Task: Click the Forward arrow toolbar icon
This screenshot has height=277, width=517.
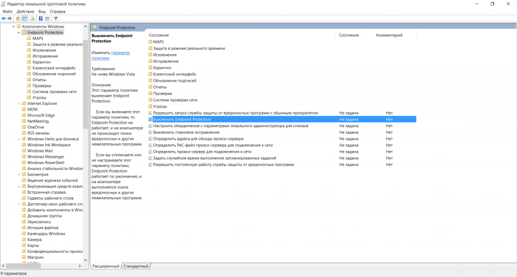Action: (x=10, y=19)
